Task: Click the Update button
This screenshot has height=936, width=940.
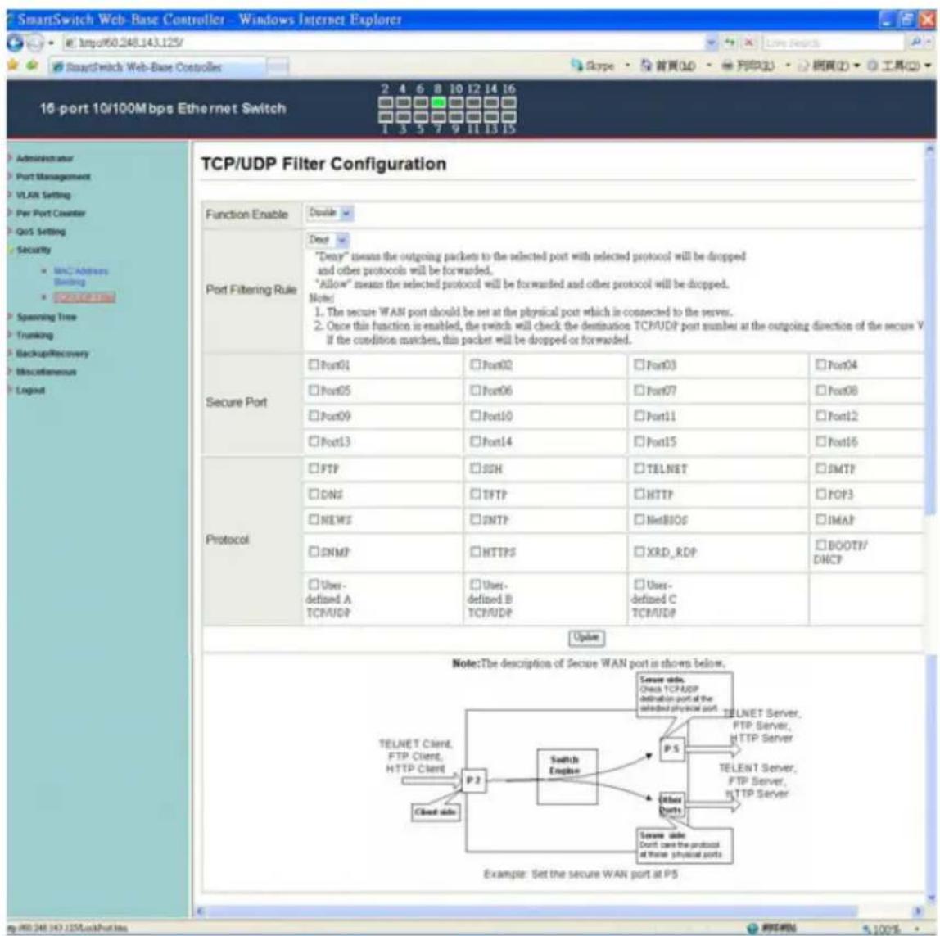Action: [586, 637]
